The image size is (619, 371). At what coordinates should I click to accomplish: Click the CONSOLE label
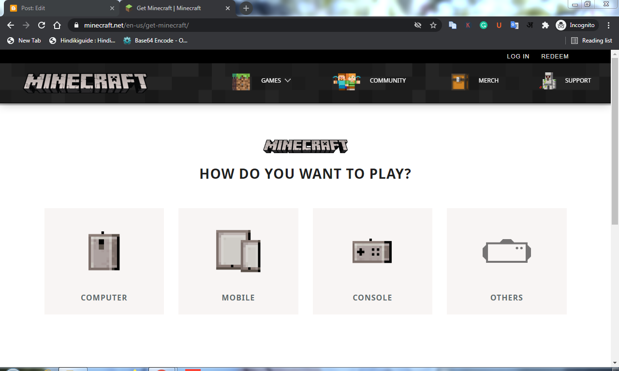tap(372, 298)
